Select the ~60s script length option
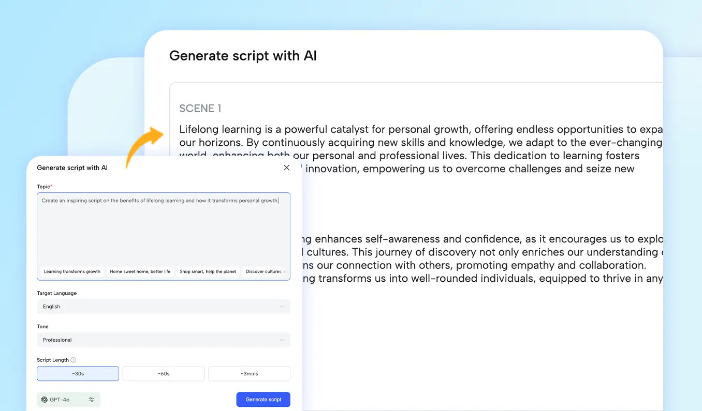This screenshot has width=702, height=411. click(x=164, y=374)
